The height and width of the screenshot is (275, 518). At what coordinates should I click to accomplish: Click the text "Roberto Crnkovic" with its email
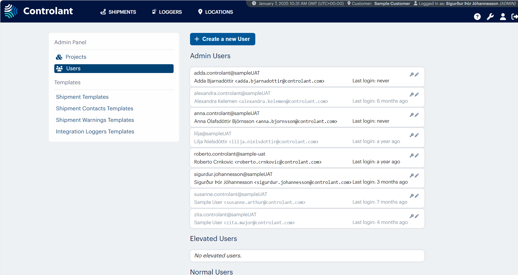click(258, 162)
